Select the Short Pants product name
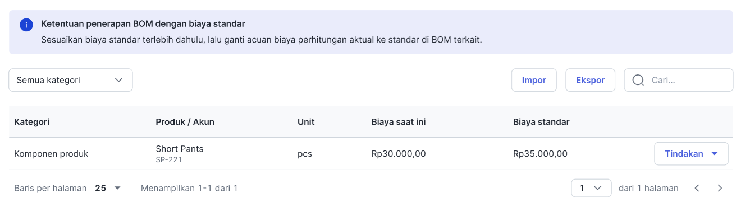The height and width of the screenshot is (212, 741). 180,149
